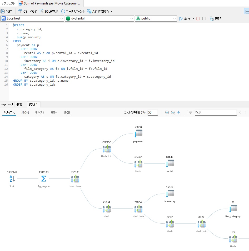Open the メッセージ tab
Viewport: 249px width, 251px height.
(7, 105)
